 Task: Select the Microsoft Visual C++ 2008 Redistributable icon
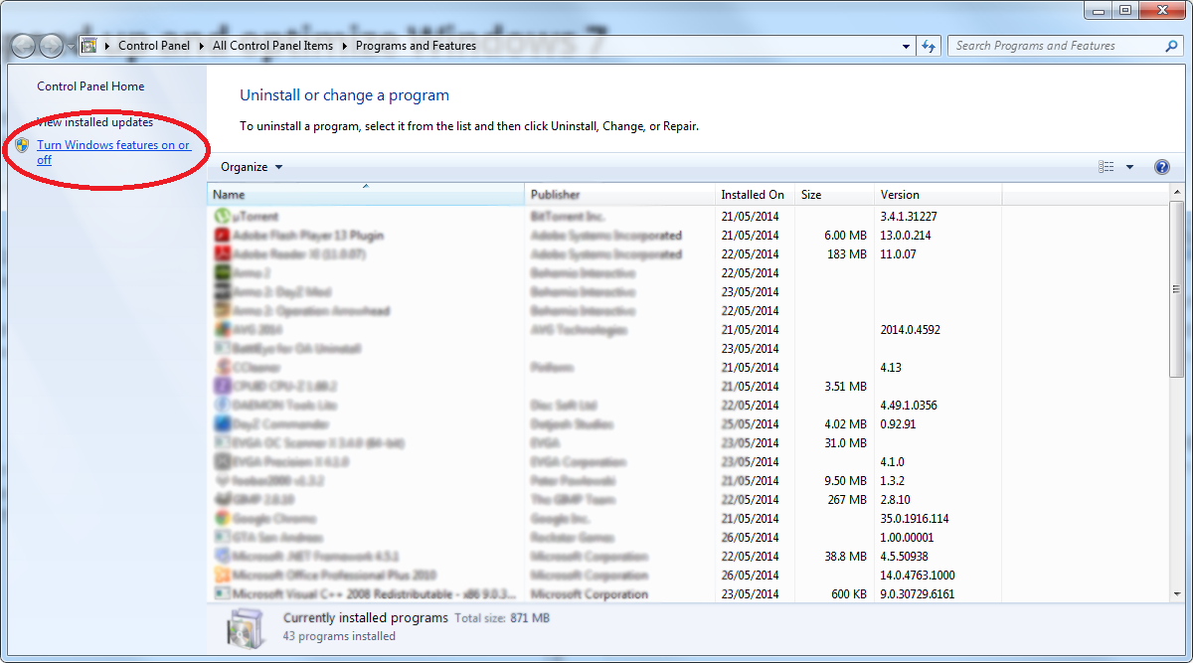[223, 594]
